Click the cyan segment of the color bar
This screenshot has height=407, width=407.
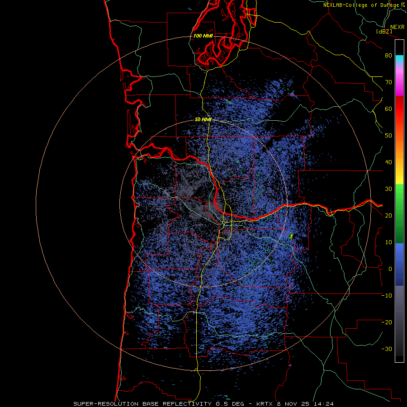(x=399, y=59)
